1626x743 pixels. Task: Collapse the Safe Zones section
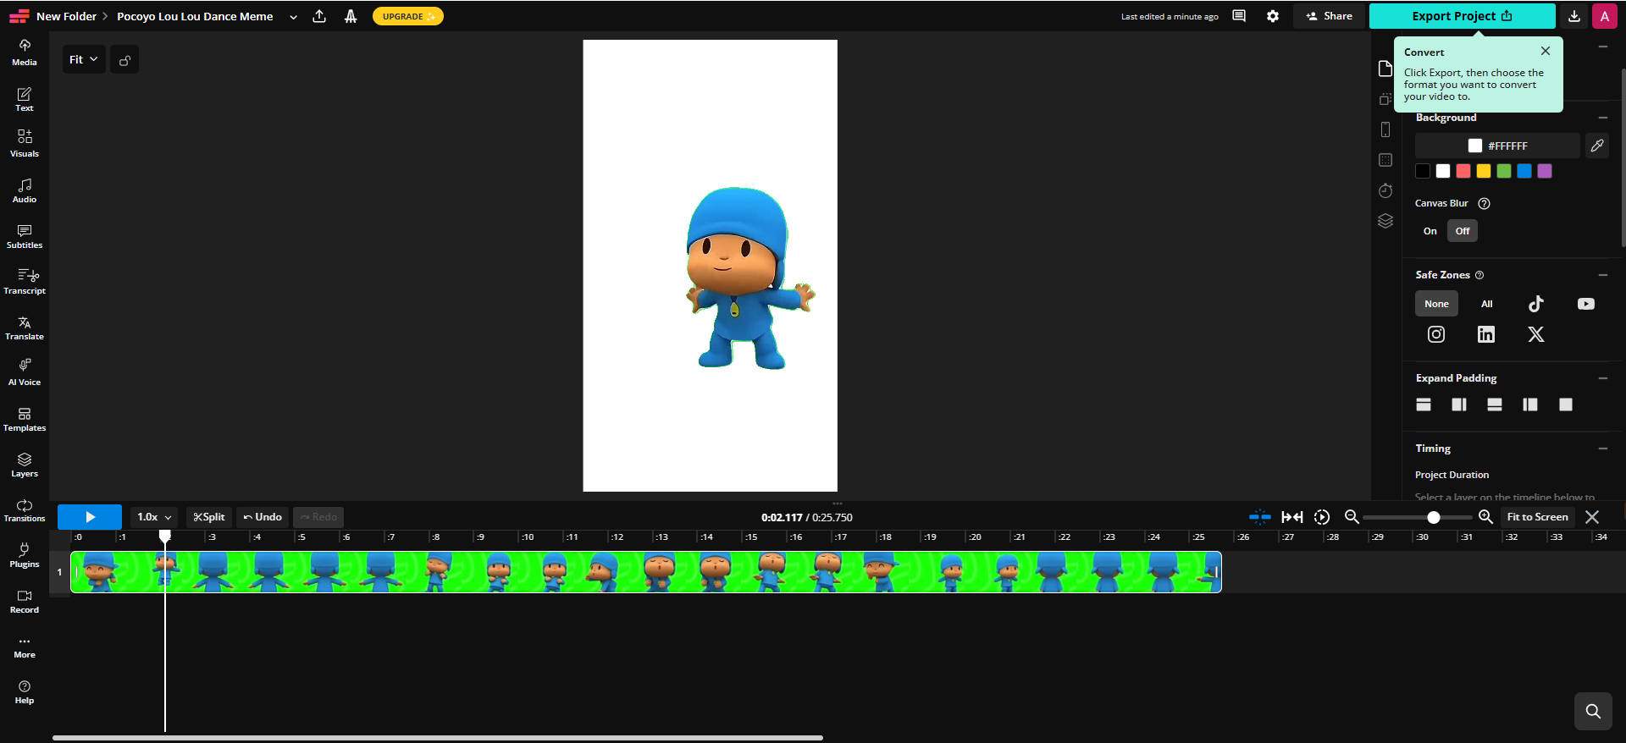pos(1602,275)
